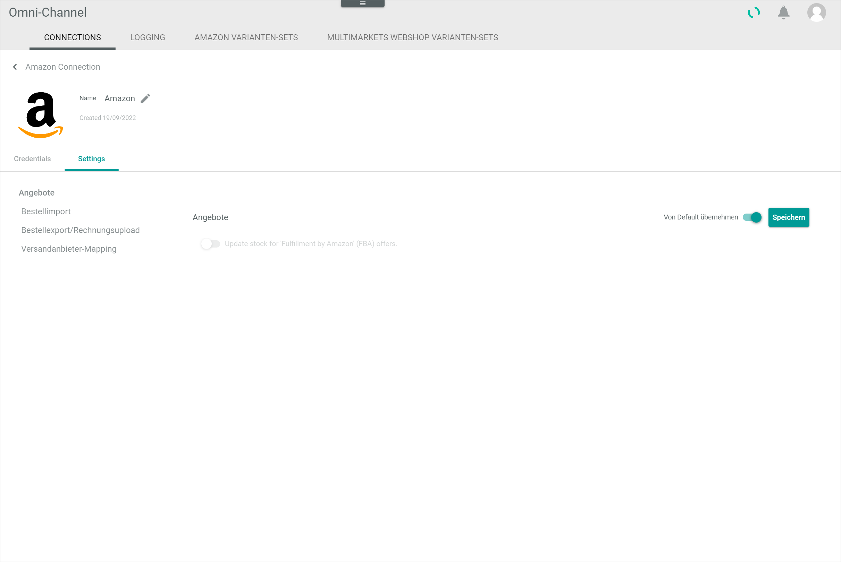Switch to the Credentials tab
The height and width of the screenshot is (562, 841).
pyautogui.click(x=32, y=159)
